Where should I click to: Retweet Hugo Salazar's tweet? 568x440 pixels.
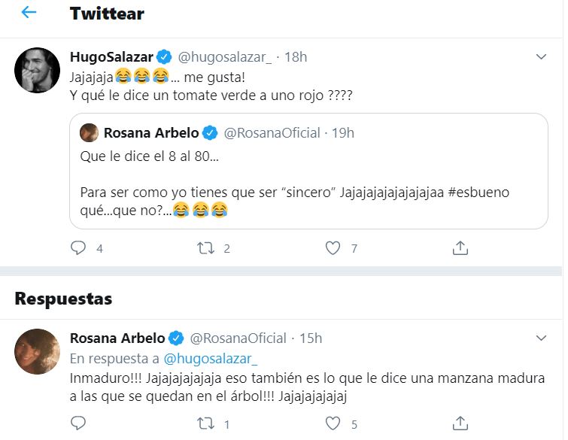[206, 247]
